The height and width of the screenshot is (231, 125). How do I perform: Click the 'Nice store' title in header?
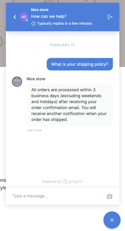click(40, 10)
